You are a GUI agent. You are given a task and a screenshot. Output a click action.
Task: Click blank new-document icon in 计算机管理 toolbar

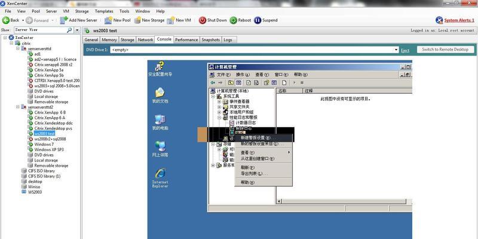pyautogui.click(x=284, y=82)
